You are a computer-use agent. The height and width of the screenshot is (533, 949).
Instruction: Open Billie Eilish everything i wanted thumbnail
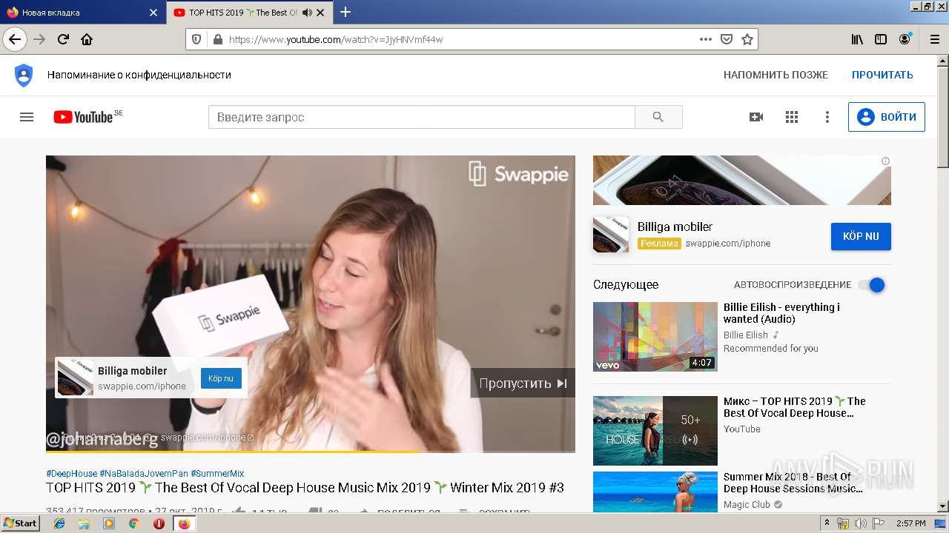click(655, 337)
